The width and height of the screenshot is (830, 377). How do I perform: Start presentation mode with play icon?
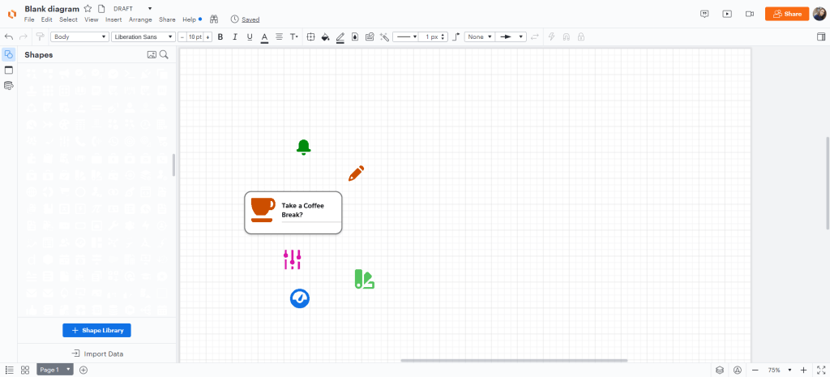[727, 14]
